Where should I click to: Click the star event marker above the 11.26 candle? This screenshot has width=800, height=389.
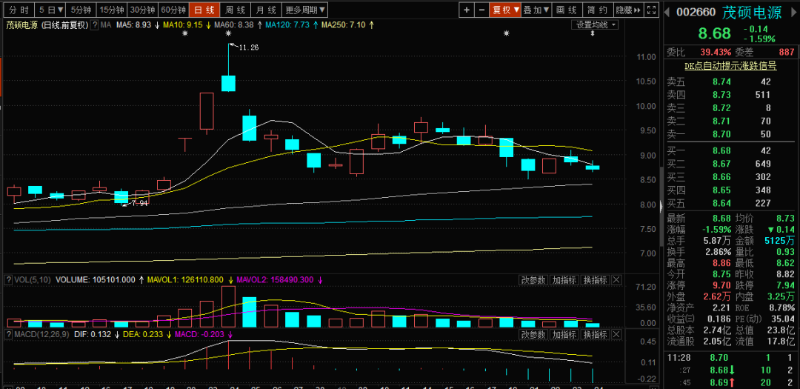pos(229,33)
